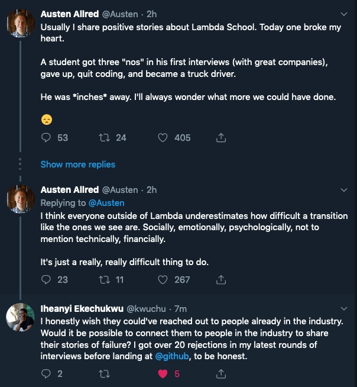Show more replies in the thread
Image resolution: width=357 pixels, height=387 pixels.
click(x=78, y=165)
